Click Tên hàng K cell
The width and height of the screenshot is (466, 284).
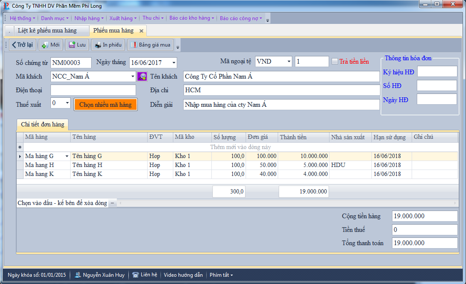(x=109, y=174)
